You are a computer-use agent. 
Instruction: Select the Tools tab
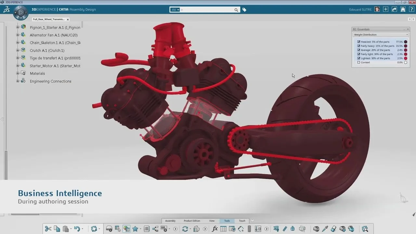pos(227,221)
